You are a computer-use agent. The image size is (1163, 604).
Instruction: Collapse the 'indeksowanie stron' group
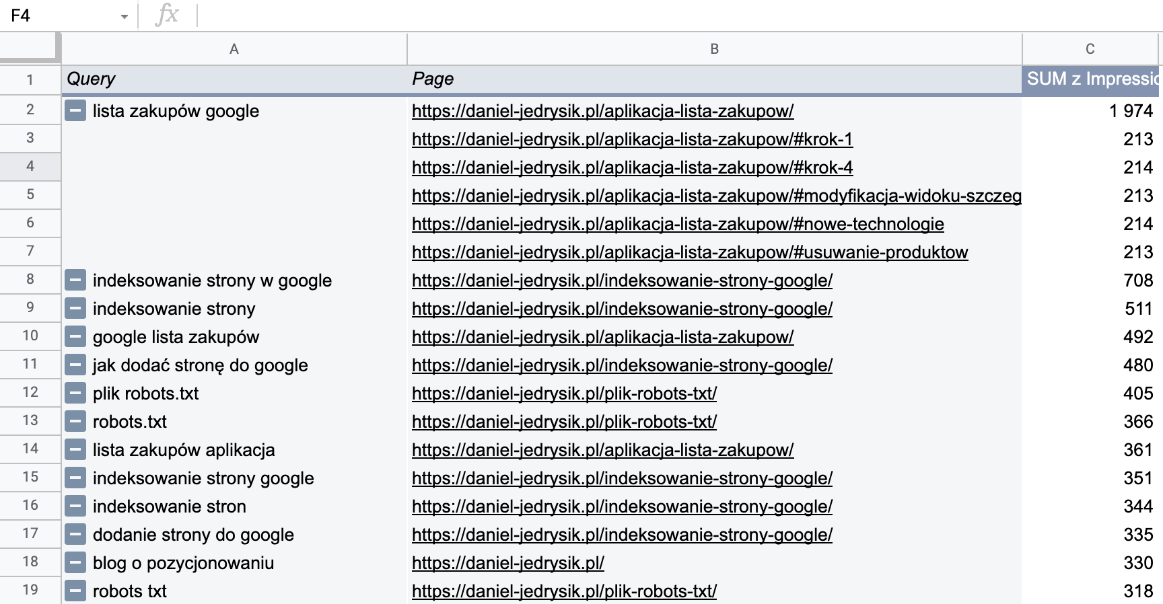point(75,506)
